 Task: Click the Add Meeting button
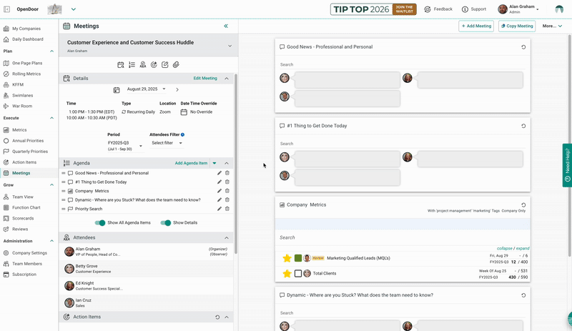[476, 26]
